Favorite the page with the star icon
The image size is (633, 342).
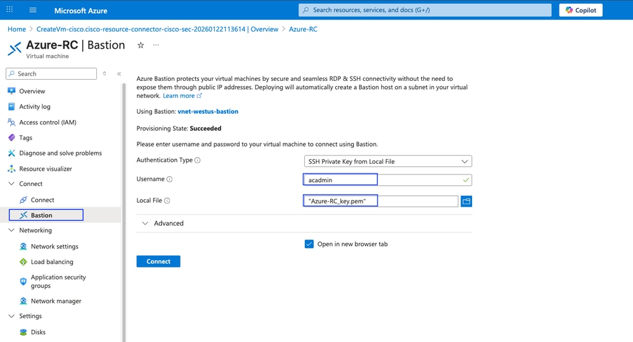coord(141,45)
